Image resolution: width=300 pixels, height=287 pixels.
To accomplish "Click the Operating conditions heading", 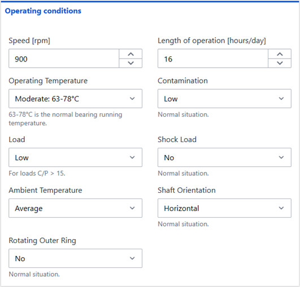I will click(x=43, y=11).
